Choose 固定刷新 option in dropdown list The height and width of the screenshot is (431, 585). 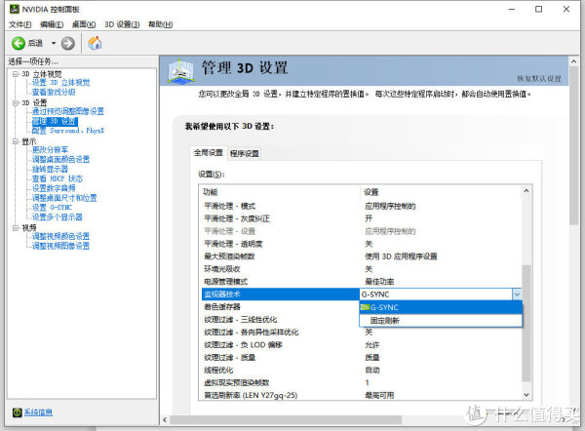[x=441, y=321]
